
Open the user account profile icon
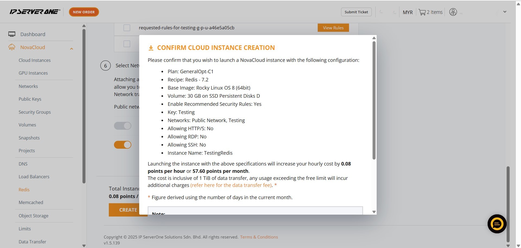453,12
